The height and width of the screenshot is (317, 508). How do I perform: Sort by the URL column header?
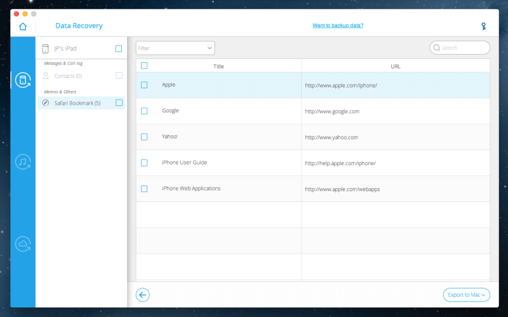pos(395,66)
